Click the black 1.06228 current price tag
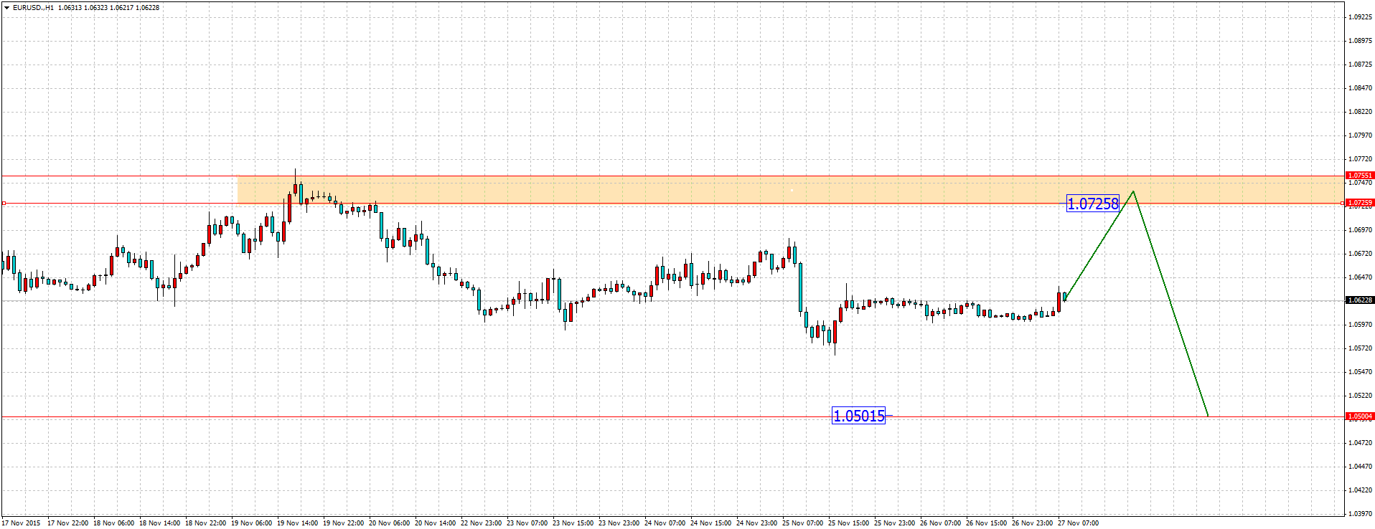This screenshot has width=1375, height=529. click(1359, 300)
